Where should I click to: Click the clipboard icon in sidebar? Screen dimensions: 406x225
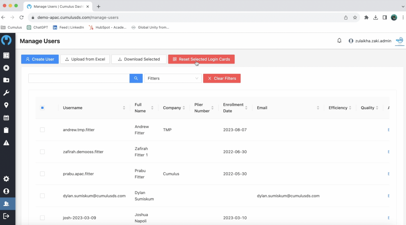coord(6,130)
